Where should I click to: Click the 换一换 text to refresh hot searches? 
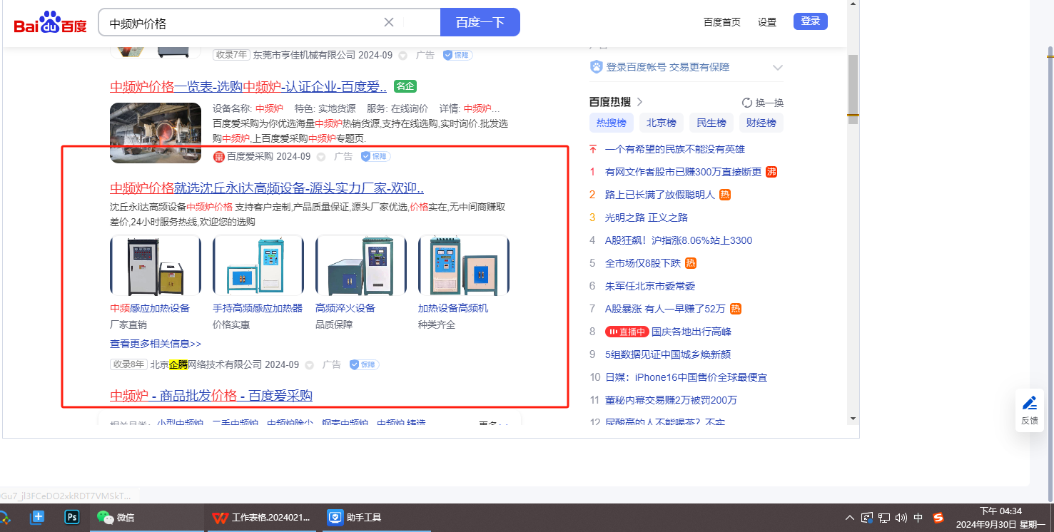(769, 103)
